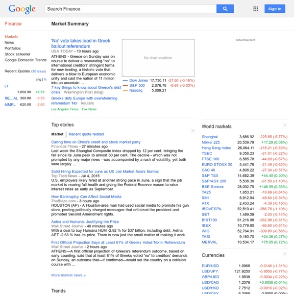
Task: Click the Los Angeles Times source link
Action: click(65, 109)
